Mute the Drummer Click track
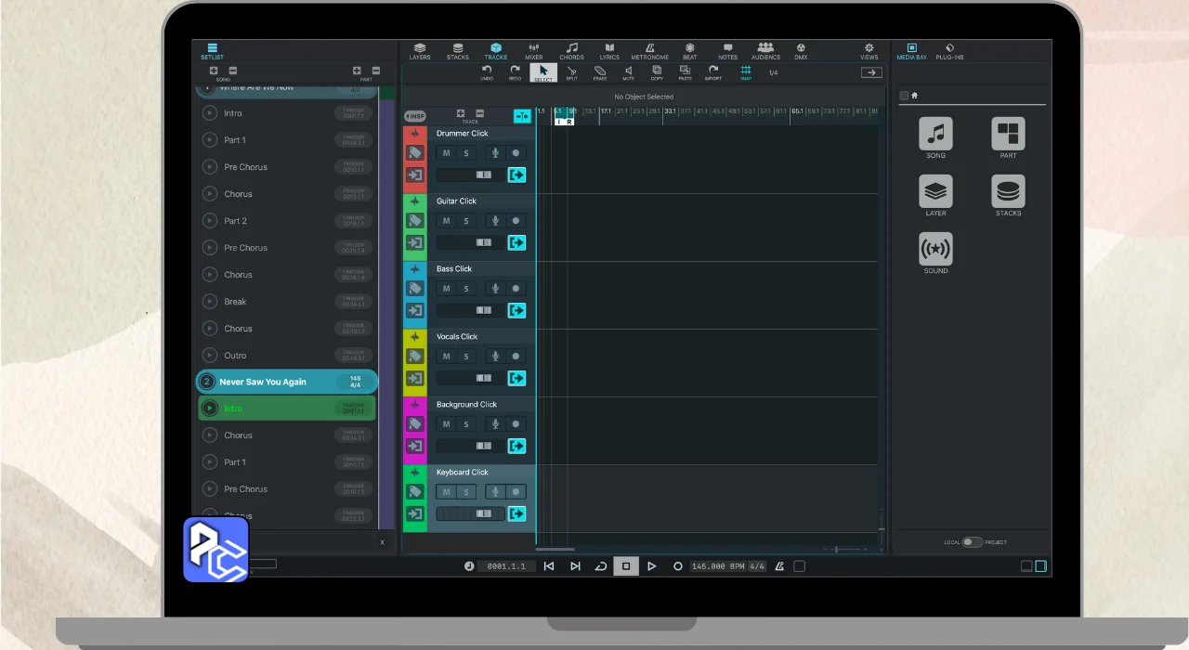Image resolution: width=1189 pixels, height=650 pixels. click(446, 153)
